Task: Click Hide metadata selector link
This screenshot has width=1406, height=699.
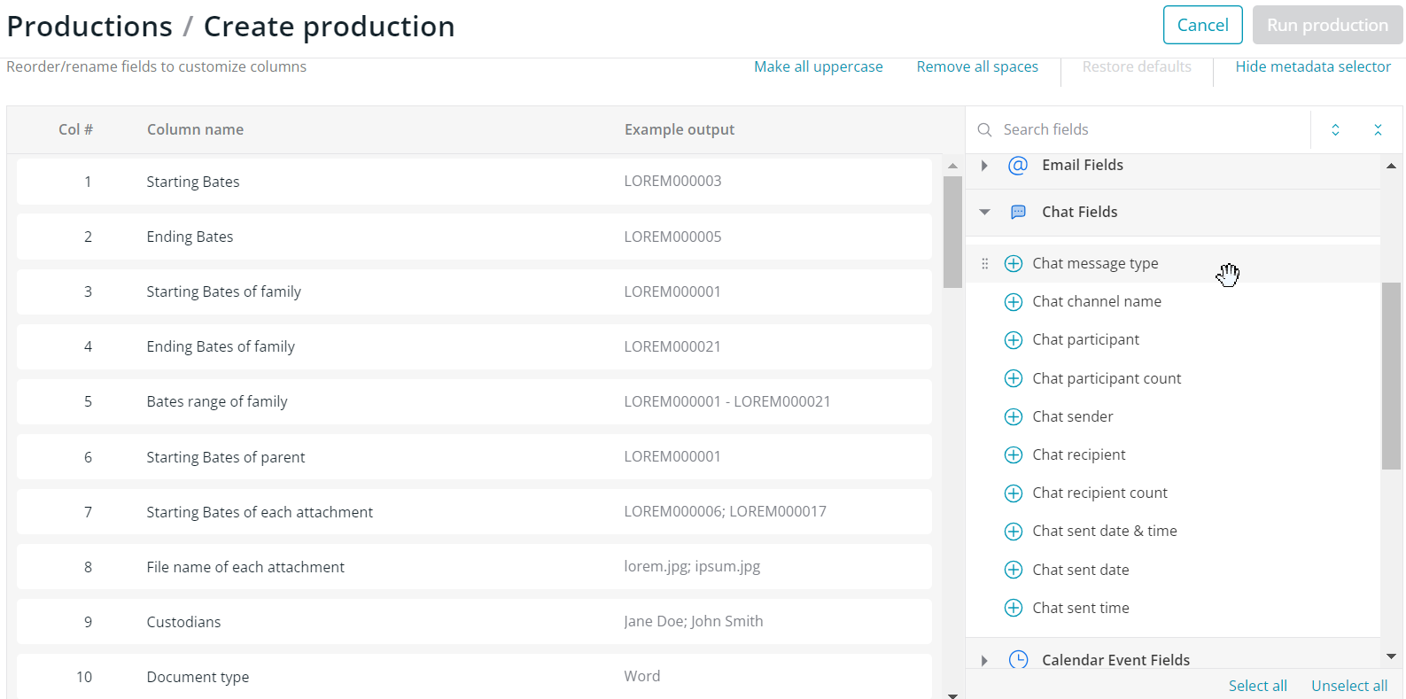Action: pos(1313,66)
